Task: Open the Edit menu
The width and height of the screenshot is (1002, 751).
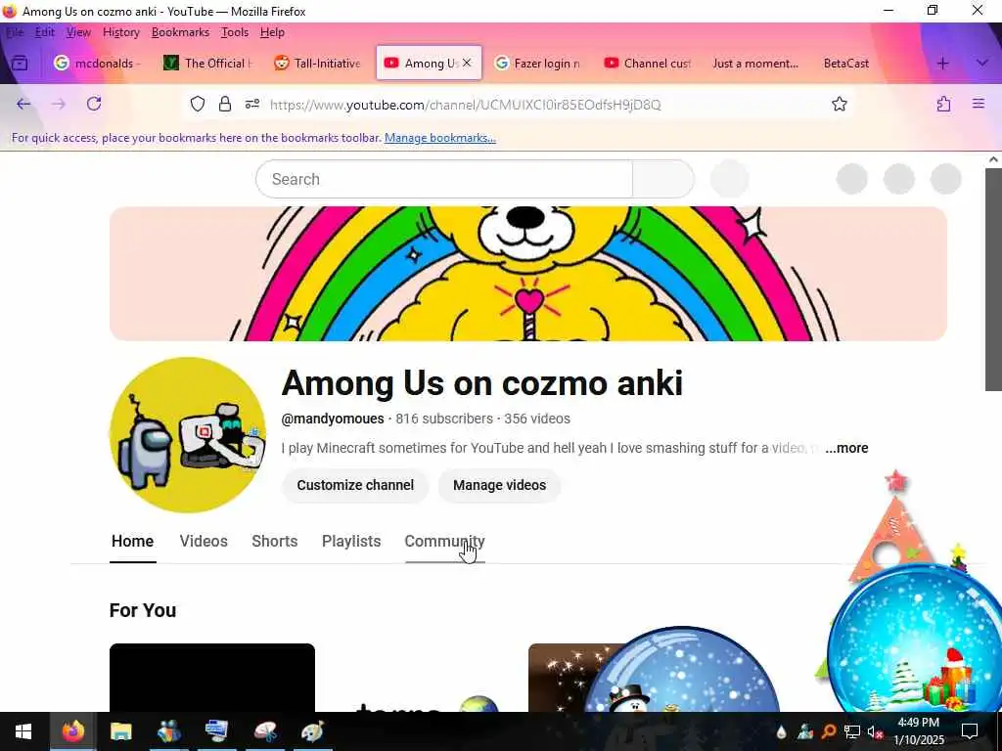Action: (45, 32)
